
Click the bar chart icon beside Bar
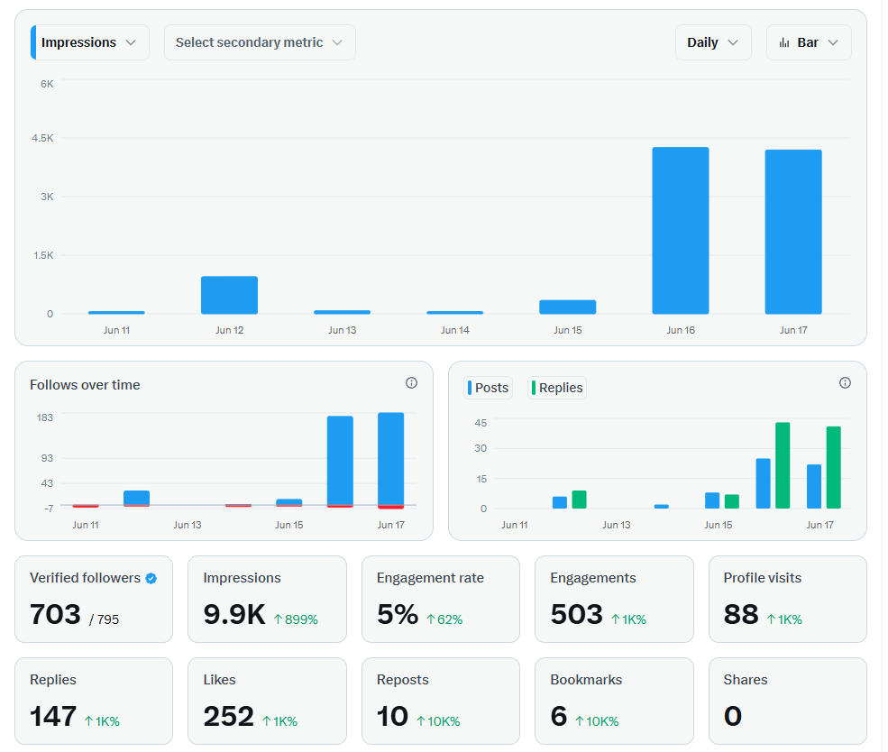(x=784, y=42)
